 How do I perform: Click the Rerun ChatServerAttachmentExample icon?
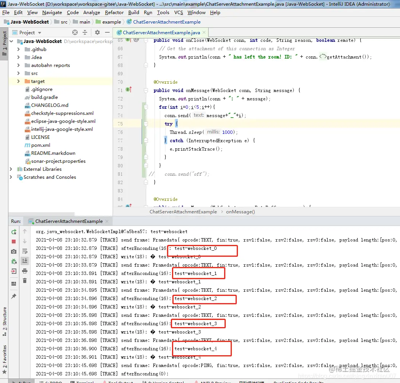pyautogui.click(x=14, y=232)
